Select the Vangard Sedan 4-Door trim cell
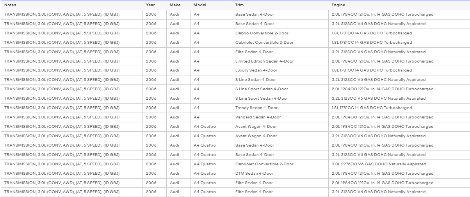This screenshot has height=197, width=470. (280, 117)
